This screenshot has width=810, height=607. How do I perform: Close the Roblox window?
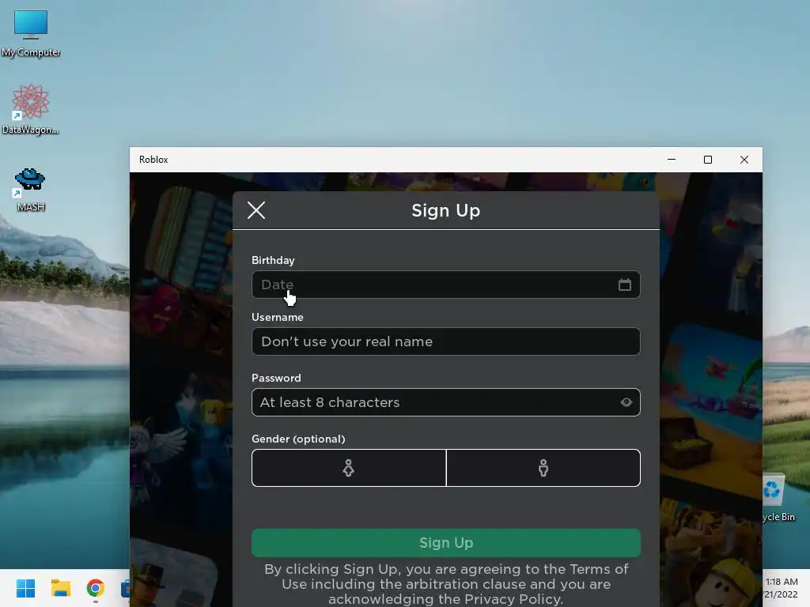pos(744,160)
